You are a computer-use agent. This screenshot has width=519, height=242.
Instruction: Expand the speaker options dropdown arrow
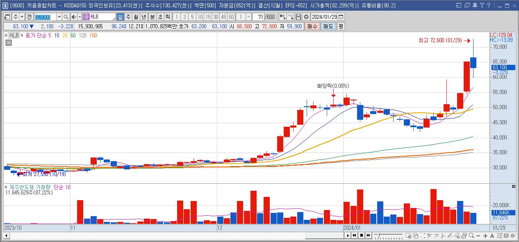click(x=80, y=17)
